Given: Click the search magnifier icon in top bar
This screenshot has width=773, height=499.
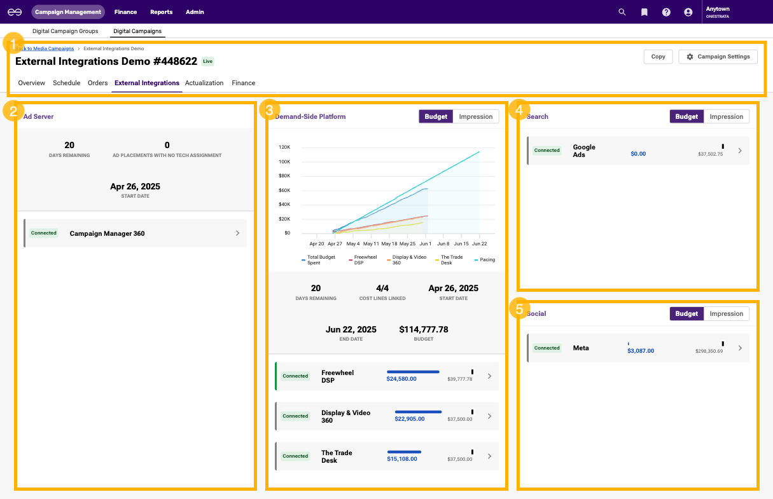Looking at the screenshot, I should 622,12.
